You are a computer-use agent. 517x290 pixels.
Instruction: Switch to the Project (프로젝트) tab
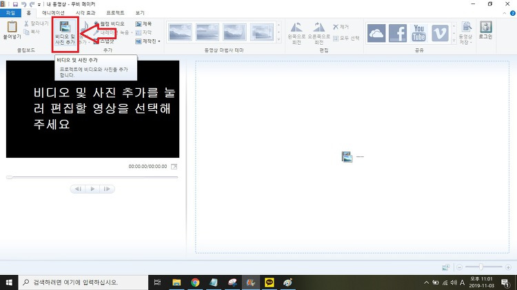pyautogui.click(x=115, y=13)
